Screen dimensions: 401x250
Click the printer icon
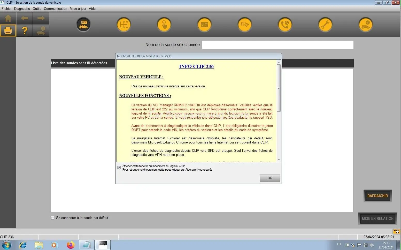click(x=8, y=31)
